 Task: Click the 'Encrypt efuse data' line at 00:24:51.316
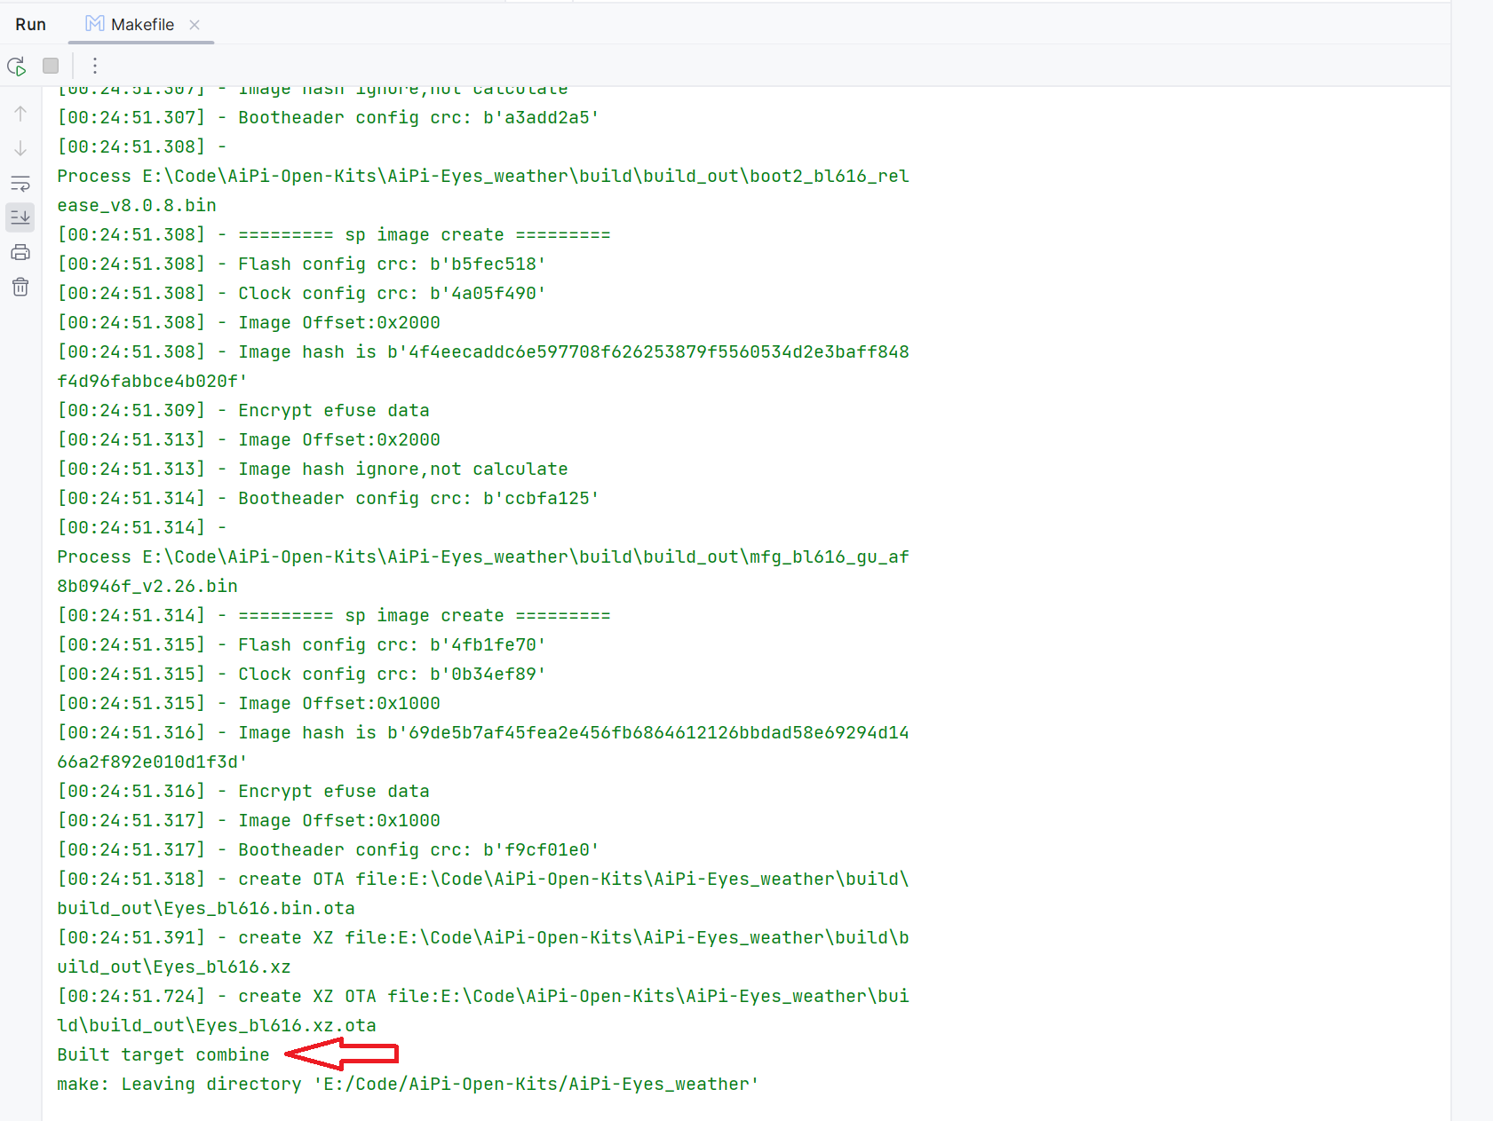pos(243,791)
